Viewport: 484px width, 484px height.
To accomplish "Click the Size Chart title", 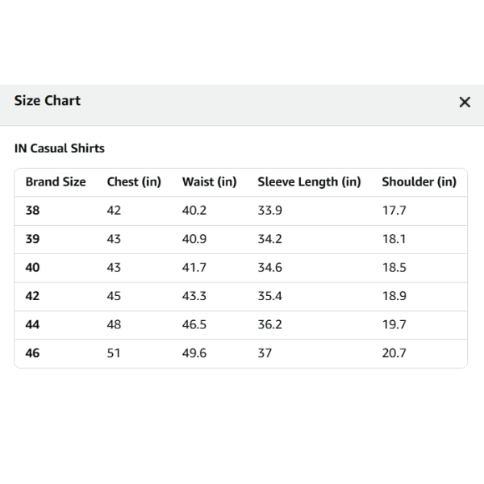I will (x=48, y=101).
